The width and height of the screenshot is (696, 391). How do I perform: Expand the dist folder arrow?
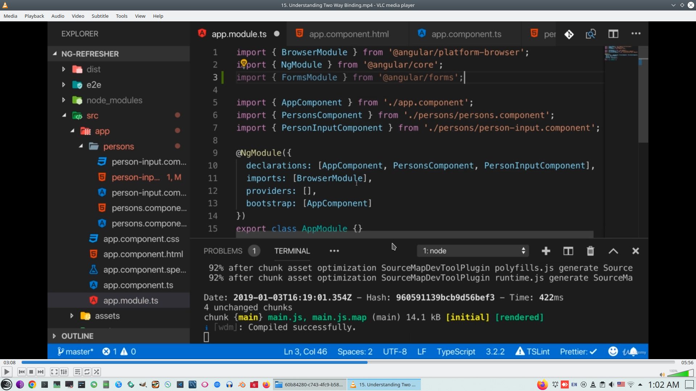tap(64, 69)
